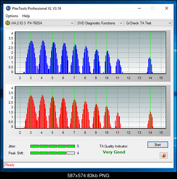This screenshot has width=177, height=179.
Task: Open the Help menu
Action: coord(26,16)
